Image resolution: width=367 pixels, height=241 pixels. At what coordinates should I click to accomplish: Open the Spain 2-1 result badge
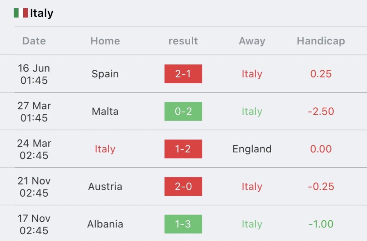[183, 74]
